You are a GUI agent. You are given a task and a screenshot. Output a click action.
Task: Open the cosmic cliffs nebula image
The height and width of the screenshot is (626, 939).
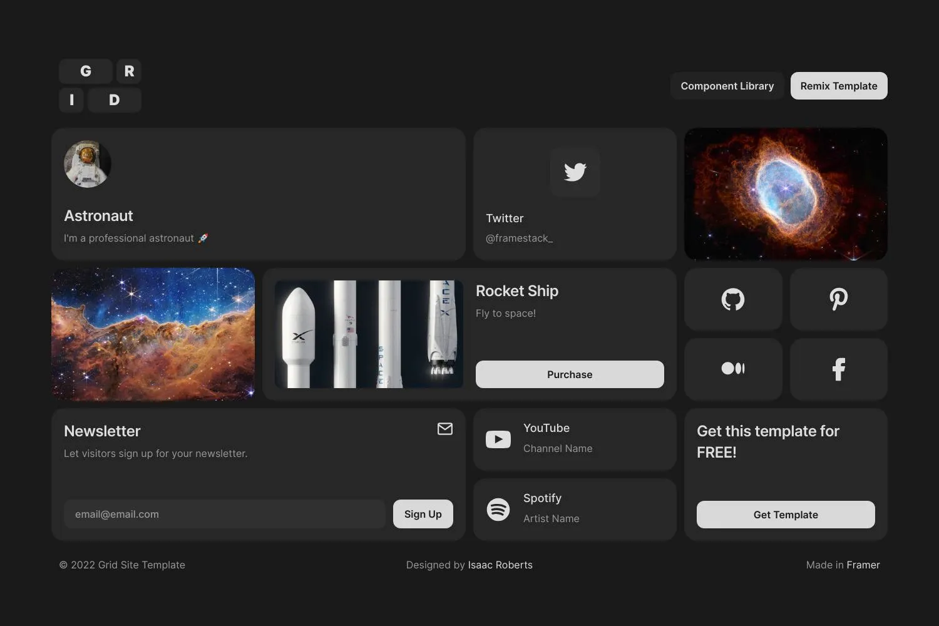point(153,334)
